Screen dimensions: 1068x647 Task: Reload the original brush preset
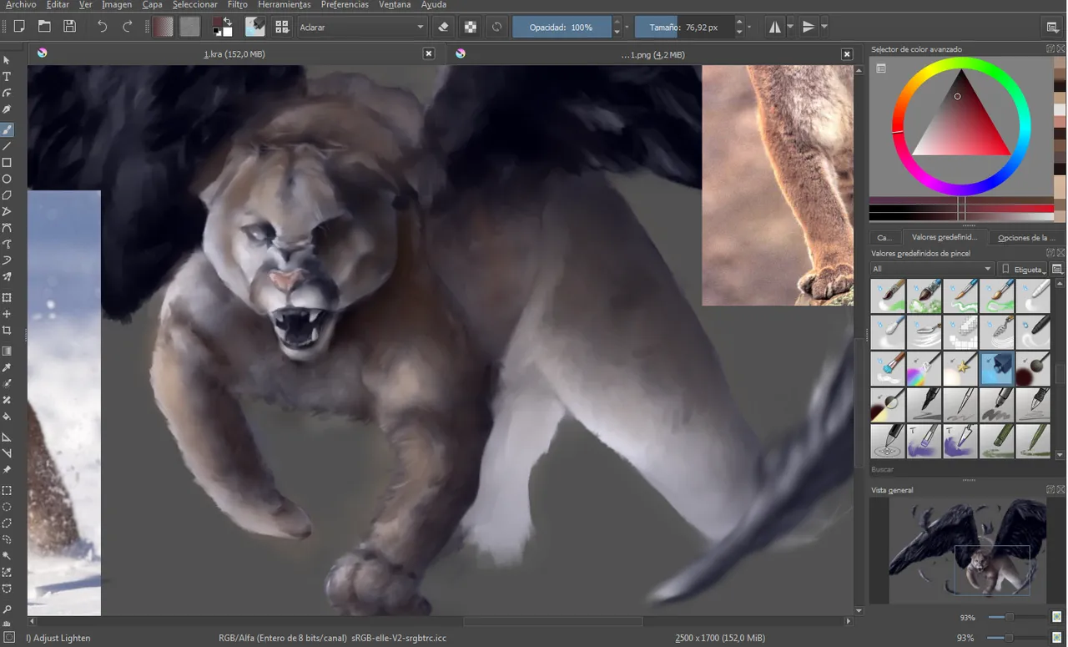pyautogui.click(x=496, y=27)
